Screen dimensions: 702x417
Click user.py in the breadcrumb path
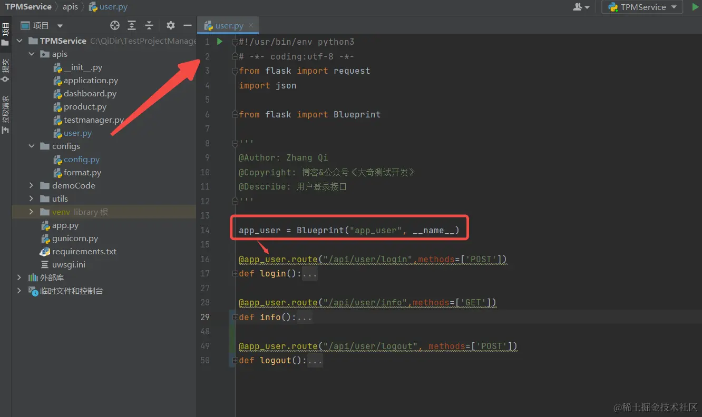tap(108, 7)
